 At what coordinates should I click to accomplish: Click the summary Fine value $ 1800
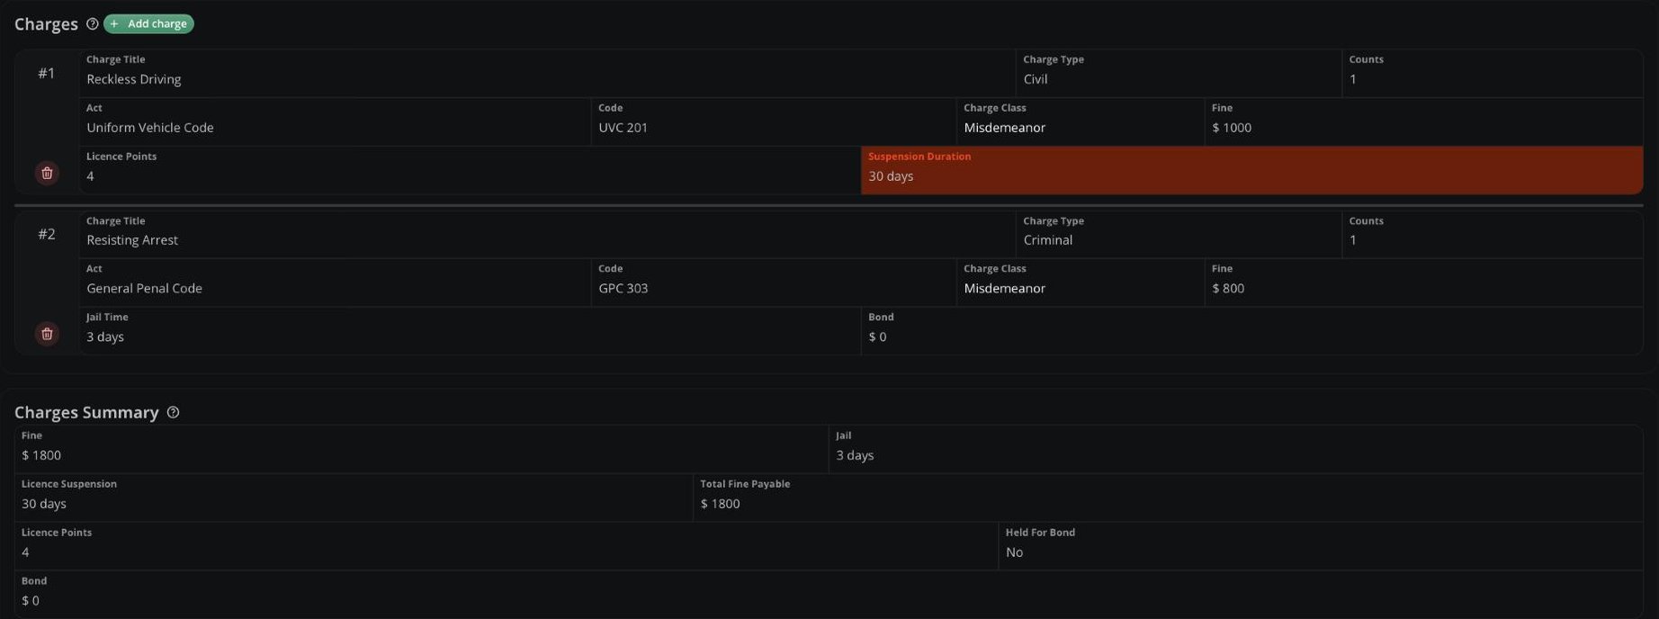[41, 455]
